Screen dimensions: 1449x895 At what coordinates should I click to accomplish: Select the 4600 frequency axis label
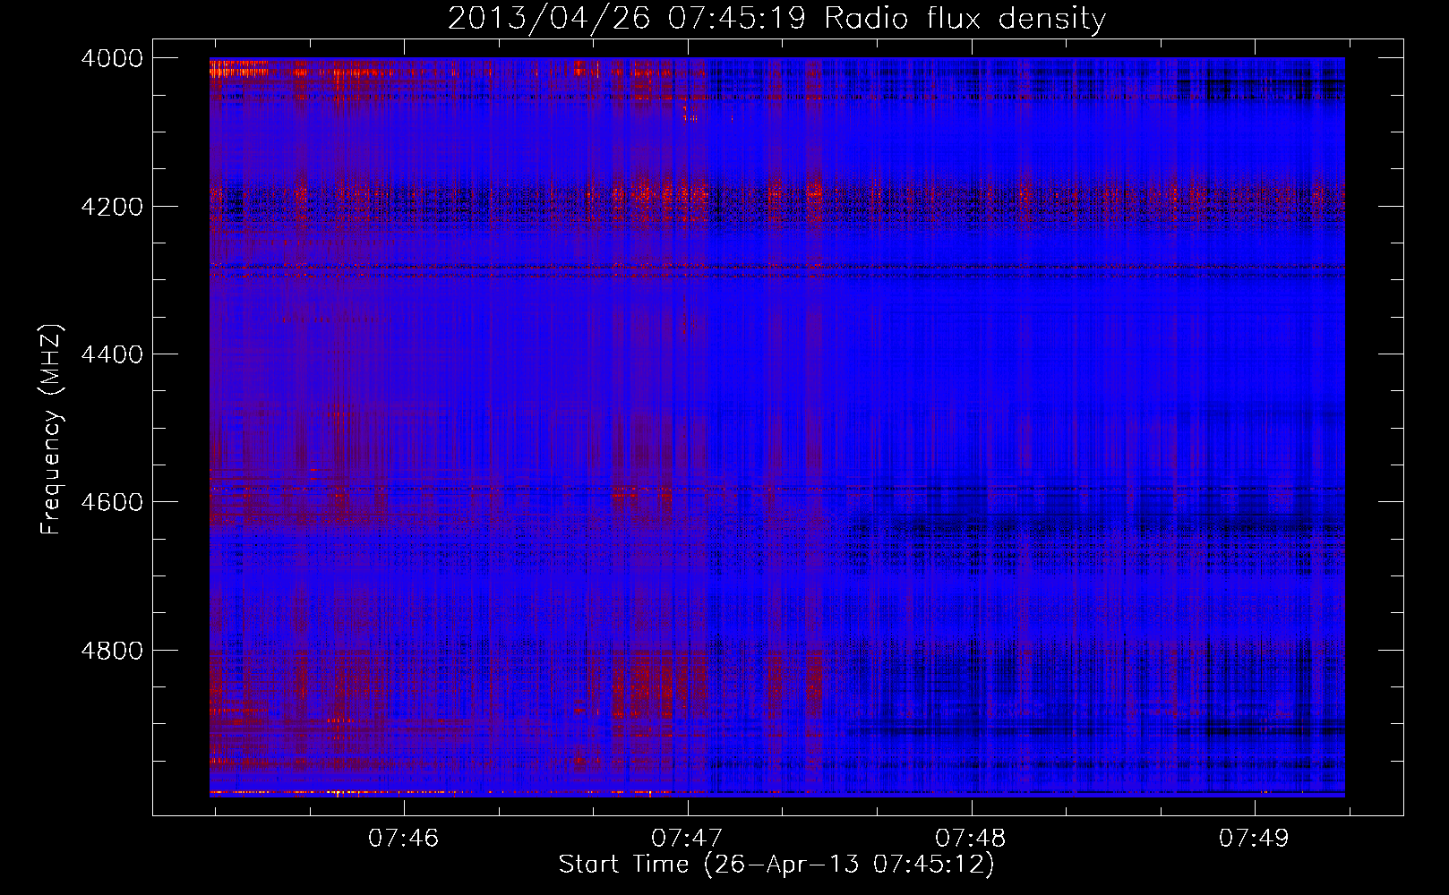[112, 502]
